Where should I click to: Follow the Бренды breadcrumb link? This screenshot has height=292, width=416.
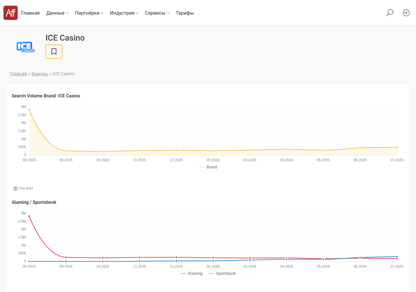(x=40, y=74)
